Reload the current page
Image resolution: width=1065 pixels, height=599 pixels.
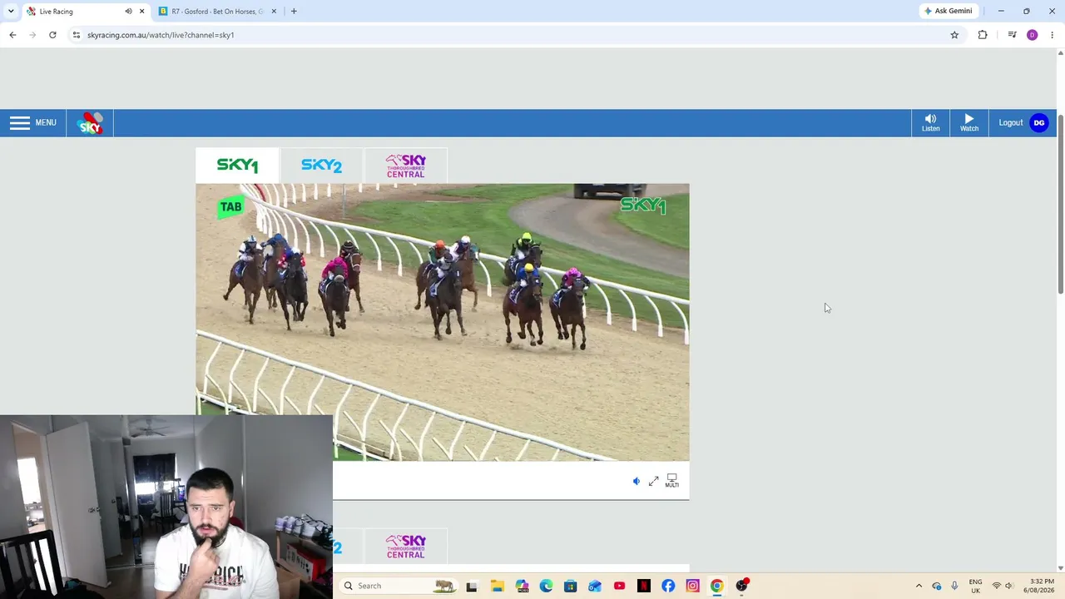pyautogui.click(x=52, y=35)
